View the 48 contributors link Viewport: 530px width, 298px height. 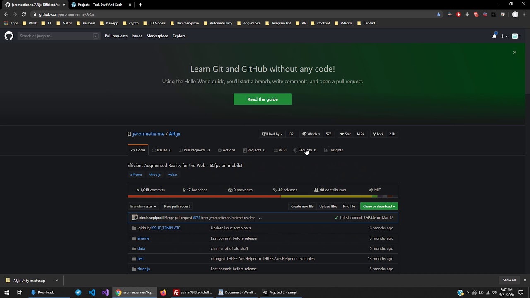[330, 190]
